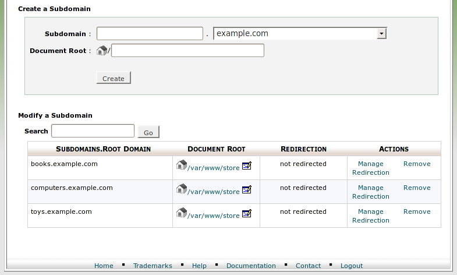Focus the Subdomain name input field
This screenshot has width=457, height=275.
tap(150, 34)
